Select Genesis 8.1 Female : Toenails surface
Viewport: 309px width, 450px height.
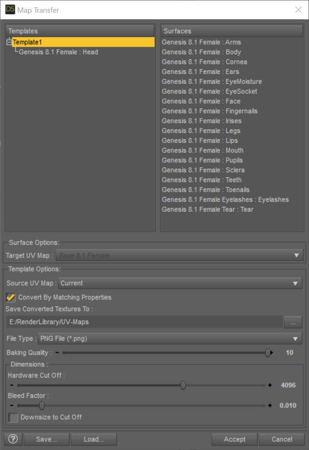(205, 190)
